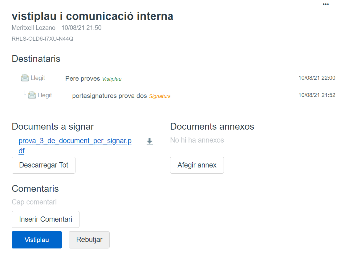Click the 10/08/21 22:00 timestamp
Image resolution: width=341 pixels, height=258 pixels.
(x=317, y=78)
